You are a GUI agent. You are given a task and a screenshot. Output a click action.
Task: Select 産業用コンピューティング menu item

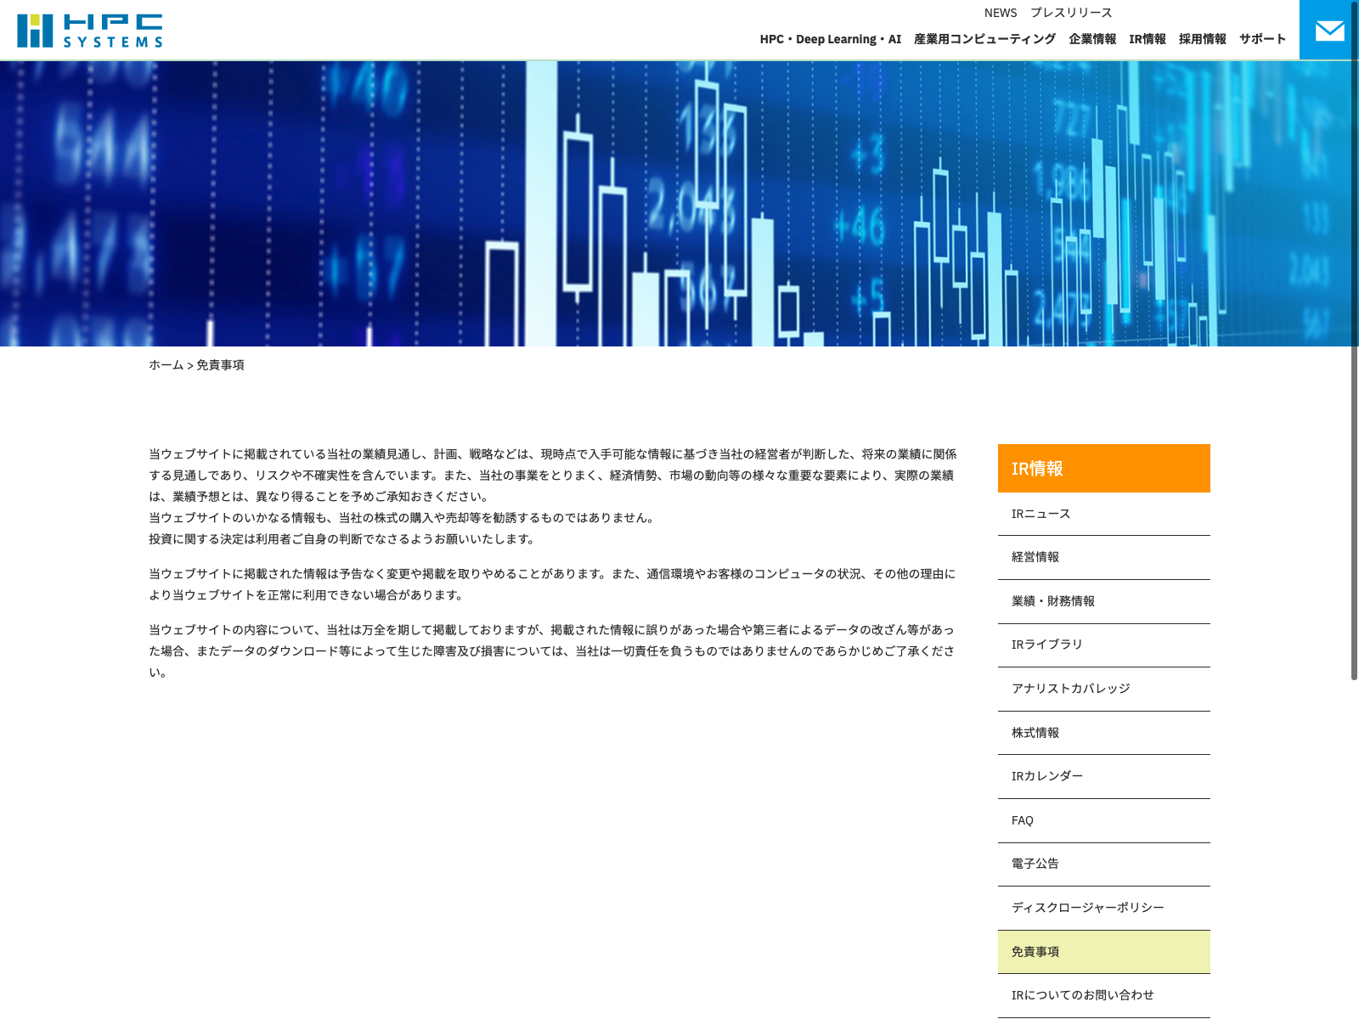pos(984,39)
